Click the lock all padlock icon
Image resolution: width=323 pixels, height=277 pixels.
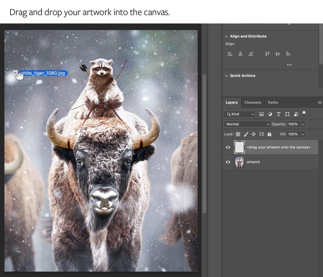(x=269, y=134)
